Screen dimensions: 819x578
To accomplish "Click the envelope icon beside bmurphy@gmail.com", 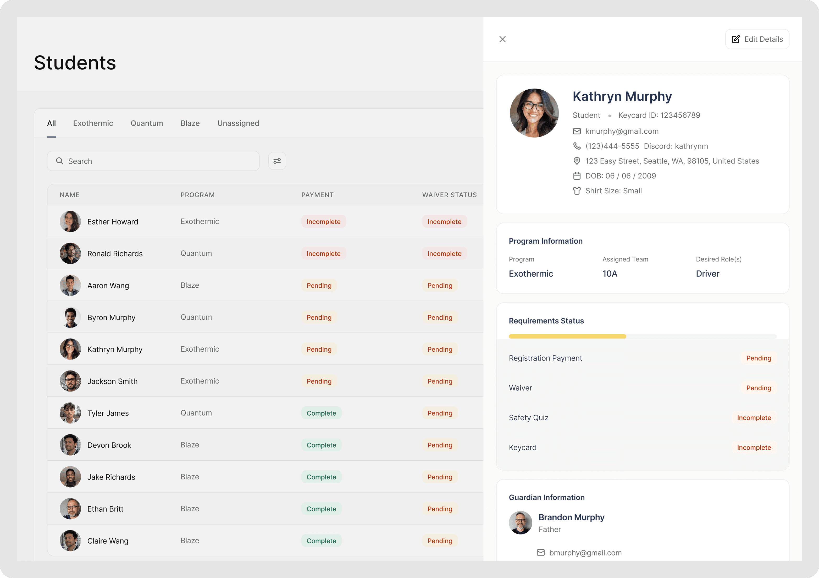I will 541,553.
